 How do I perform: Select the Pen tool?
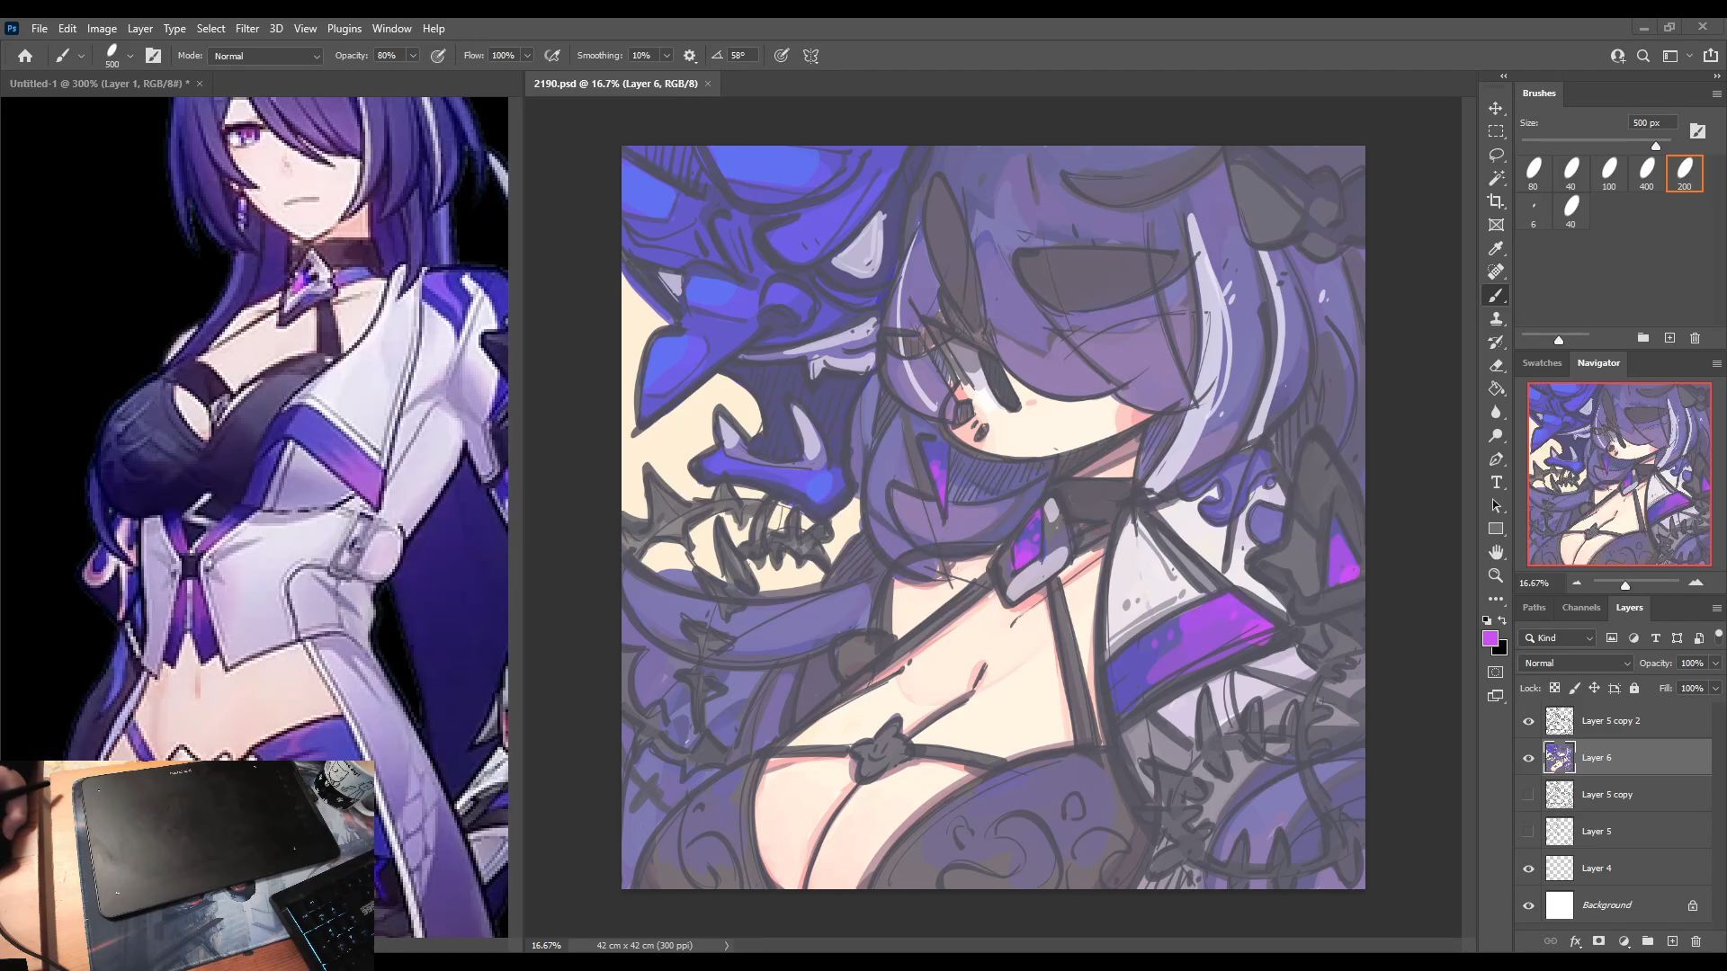[1496, 459]
